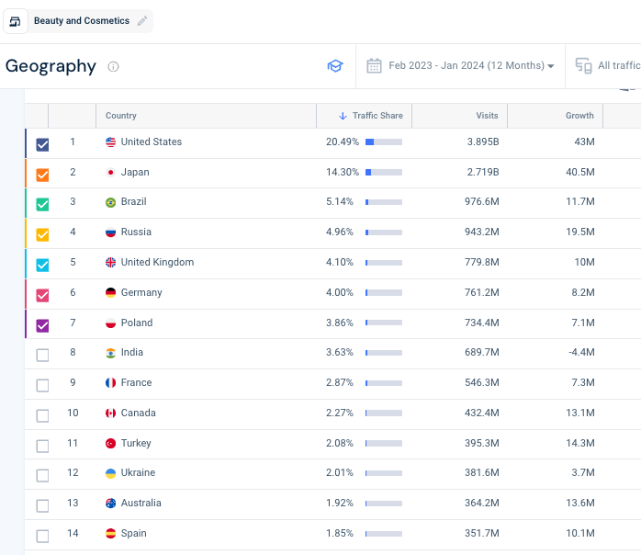Edit the Beauty and Cosmetics name with pencil icon
641x555 pixels.
(141, 21)
